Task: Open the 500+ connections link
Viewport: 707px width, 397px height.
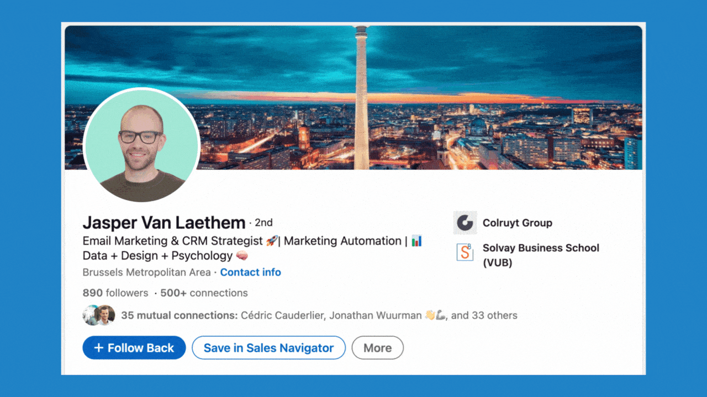Action: coord(204,293)
